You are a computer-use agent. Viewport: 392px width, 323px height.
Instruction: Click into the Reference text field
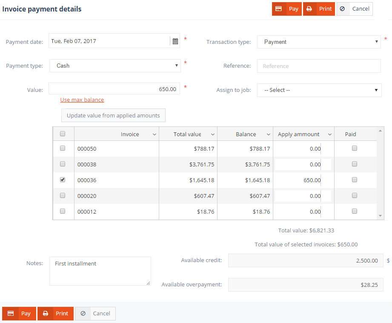pos(319,66)
